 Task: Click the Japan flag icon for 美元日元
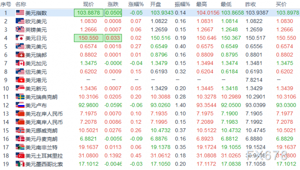click(20, 38)
